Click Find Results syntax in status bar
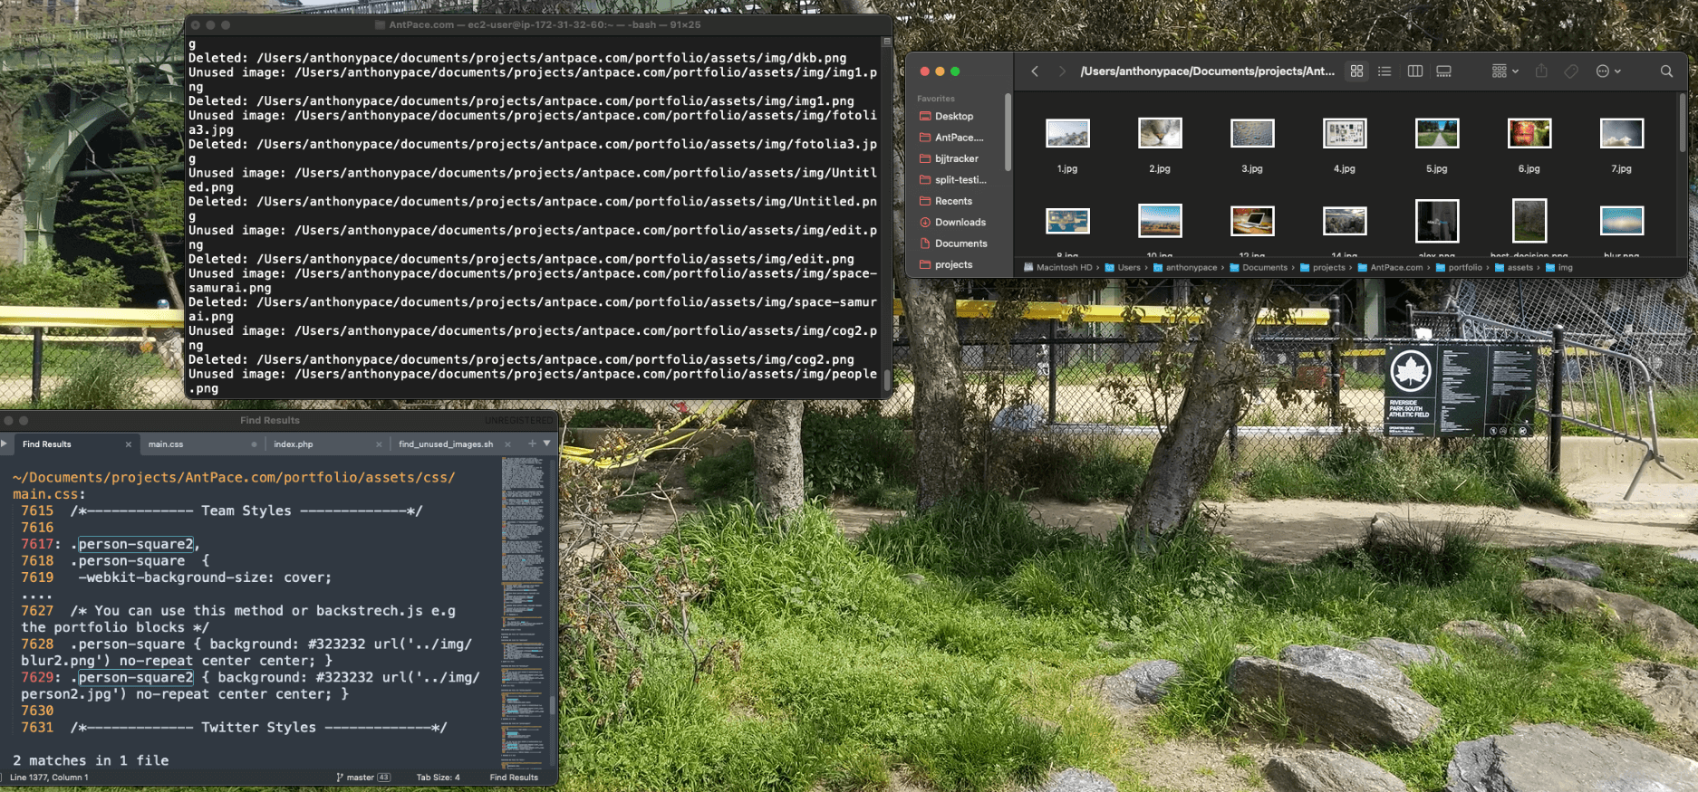 (x=514, y=778)
